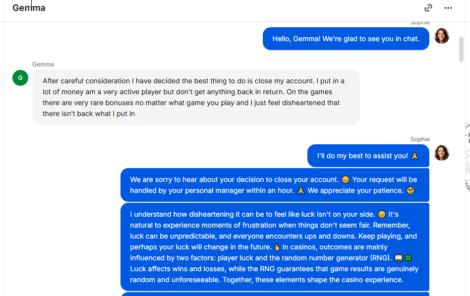Click Sophie's avatar beside the greeting message
This screenshot has height=296, width=470.
[x=441, y=36]
